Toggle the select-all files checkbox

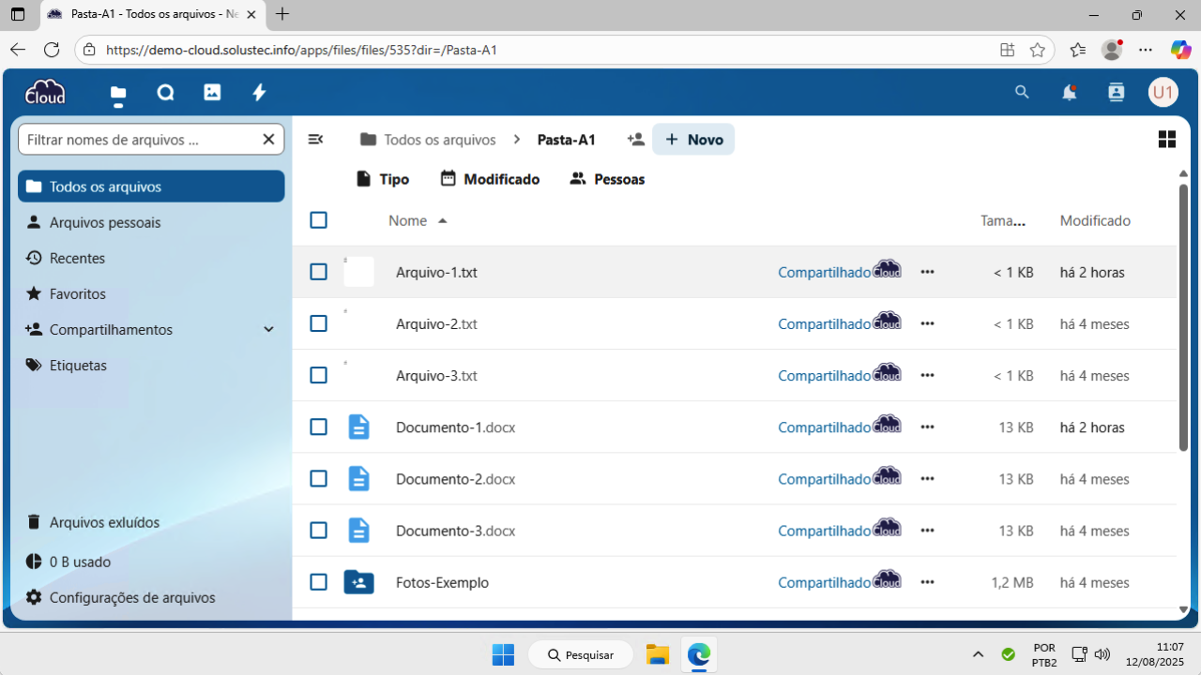pos(318,220)
